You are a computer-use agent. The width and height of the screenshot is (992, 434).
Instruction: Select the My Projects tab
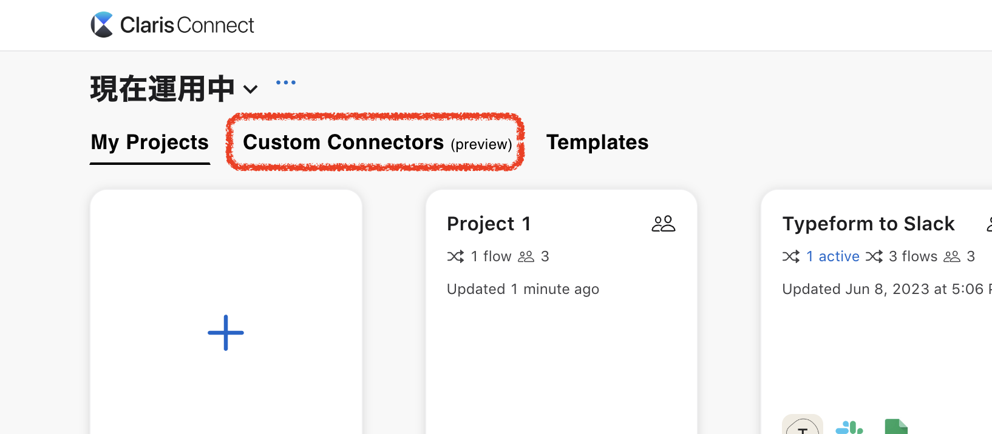click(x=150, y=142)
